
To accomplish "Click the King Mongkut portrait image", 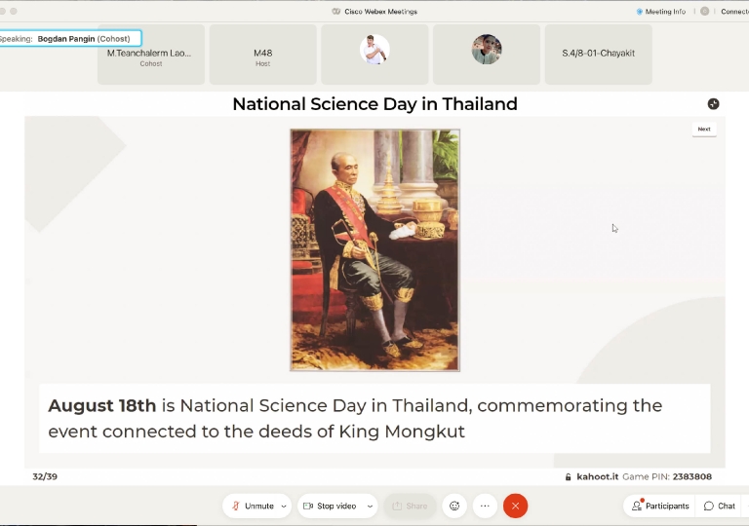I will (374, 250).
